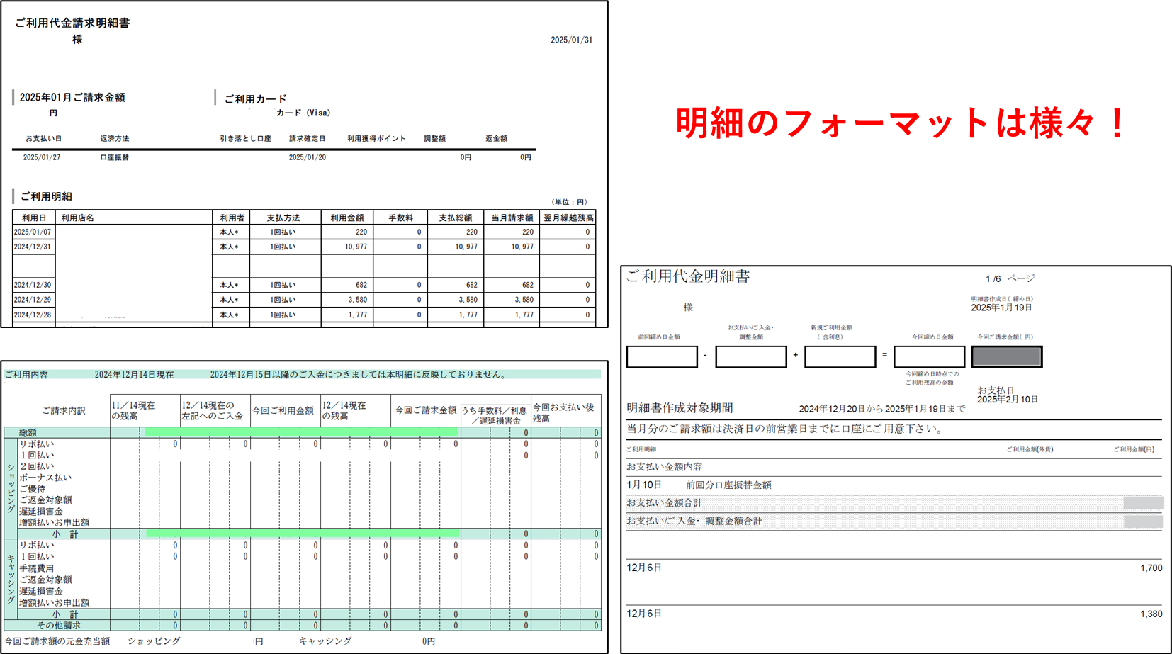Click the 1/6 ページ page indicator

coord(1010,279)
